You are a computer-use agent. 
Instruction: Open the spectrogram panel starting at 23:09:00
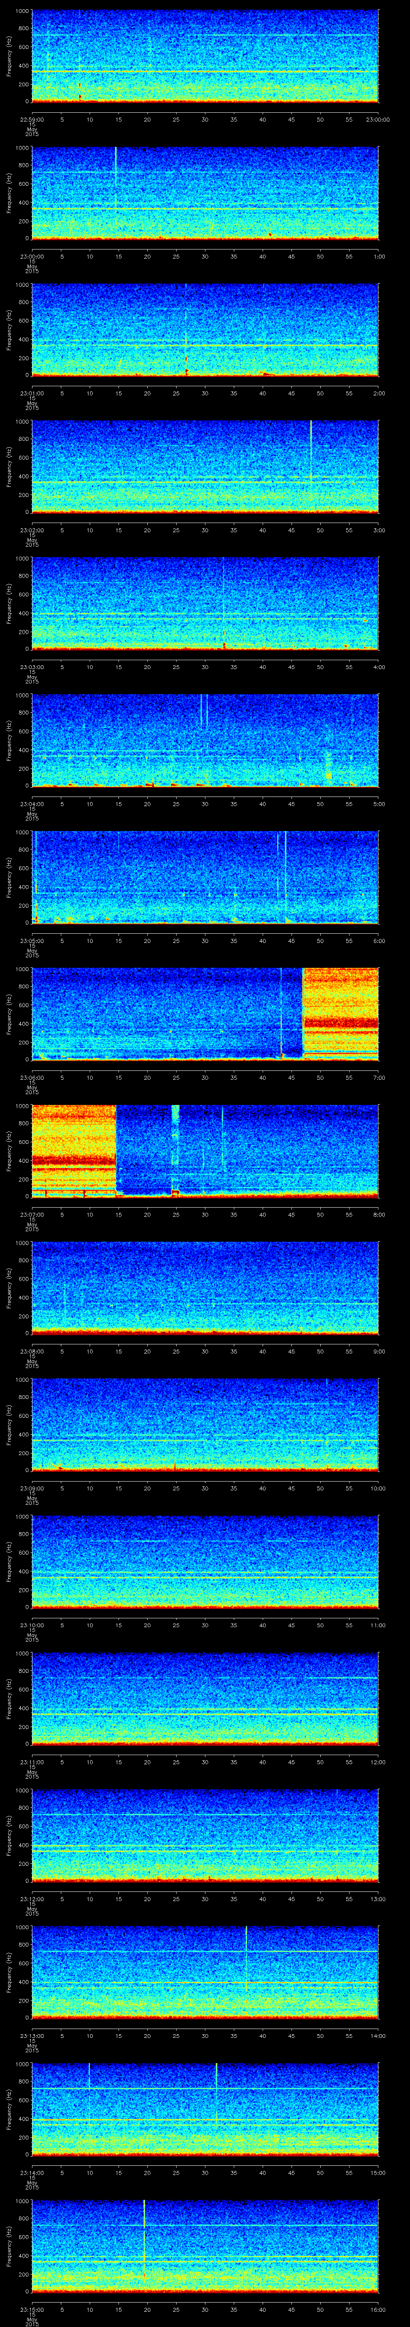click(x=205, y=1425)
